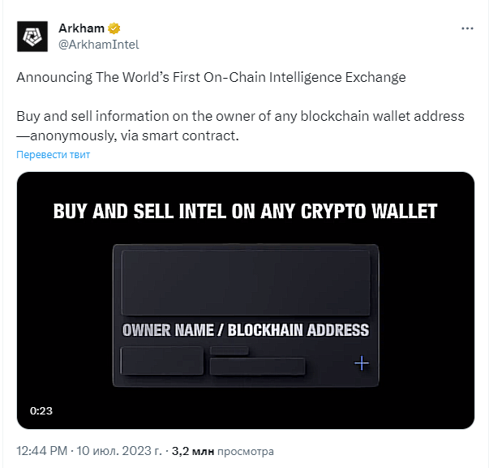Click the gold verified badge next to Arkham

pyautogui.click(x=114, y=28)
